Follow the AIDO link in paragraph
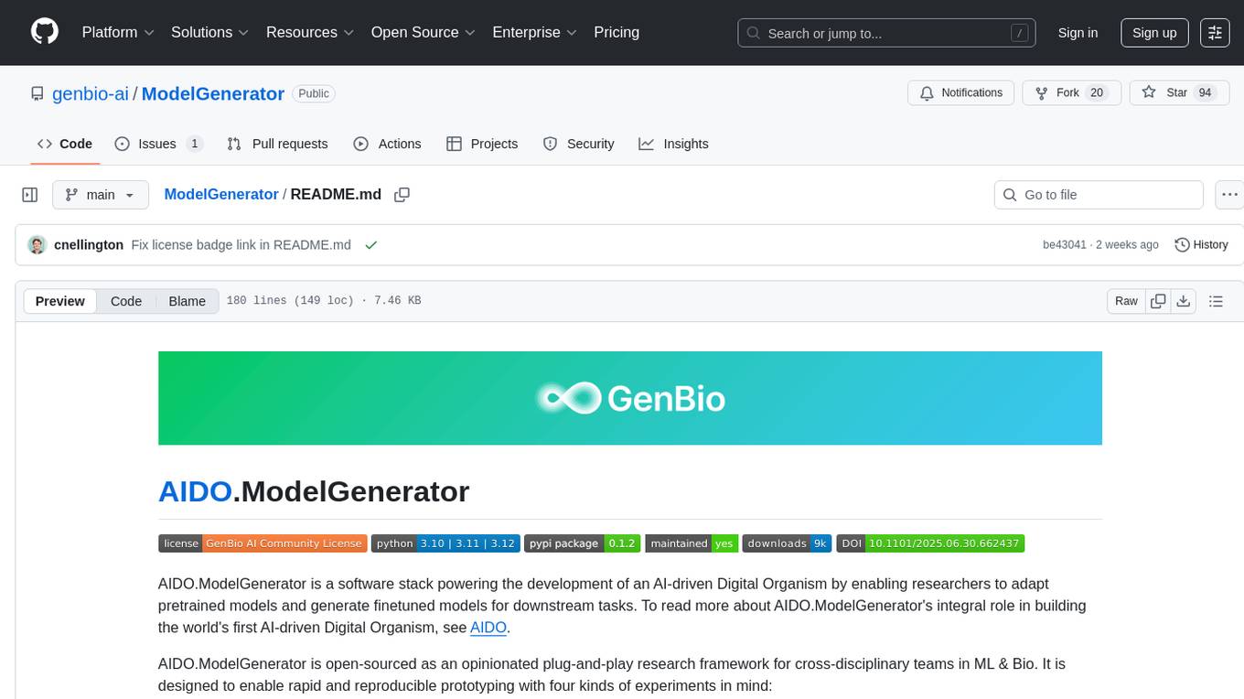The image size is (1244, 699). 488,628
